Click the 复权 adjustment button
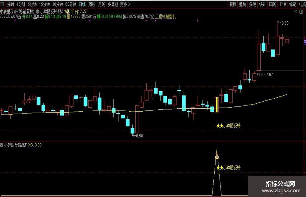306x197 pixels. pyautogui.click(x=233, y=4)
